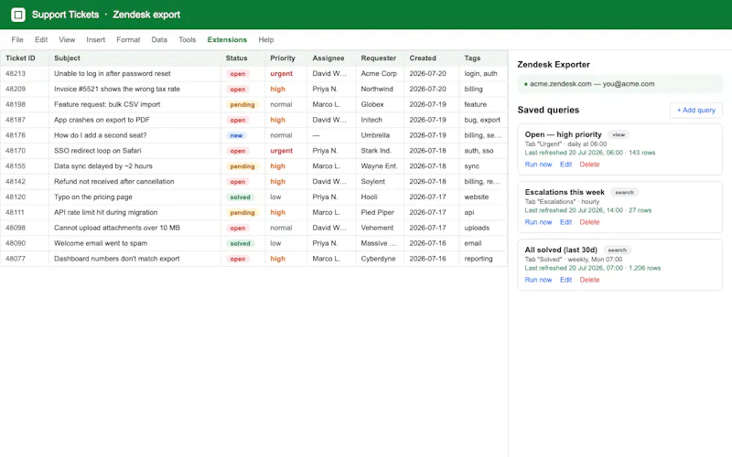The height and width of the screenshot is (457, 732).
Task: Delete the Escalations this week query
Action: [589, 222]
